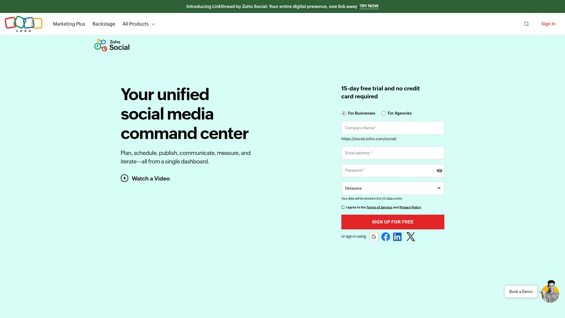Image resolution: width=565 pixels, height=318 pixels.
Task: Sign in using Facebook
Action: pyautogui.click(x=386, y=236)
